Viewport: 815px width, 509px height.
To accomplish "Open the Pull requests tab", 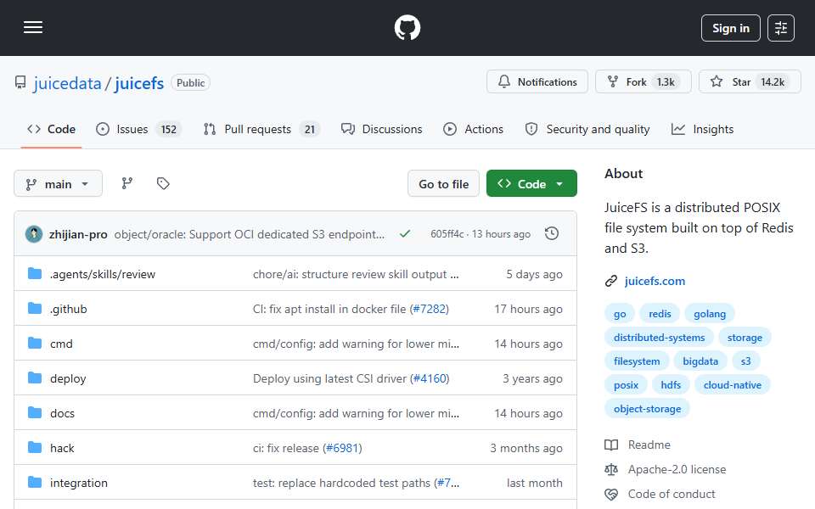I will pos(261,129).
